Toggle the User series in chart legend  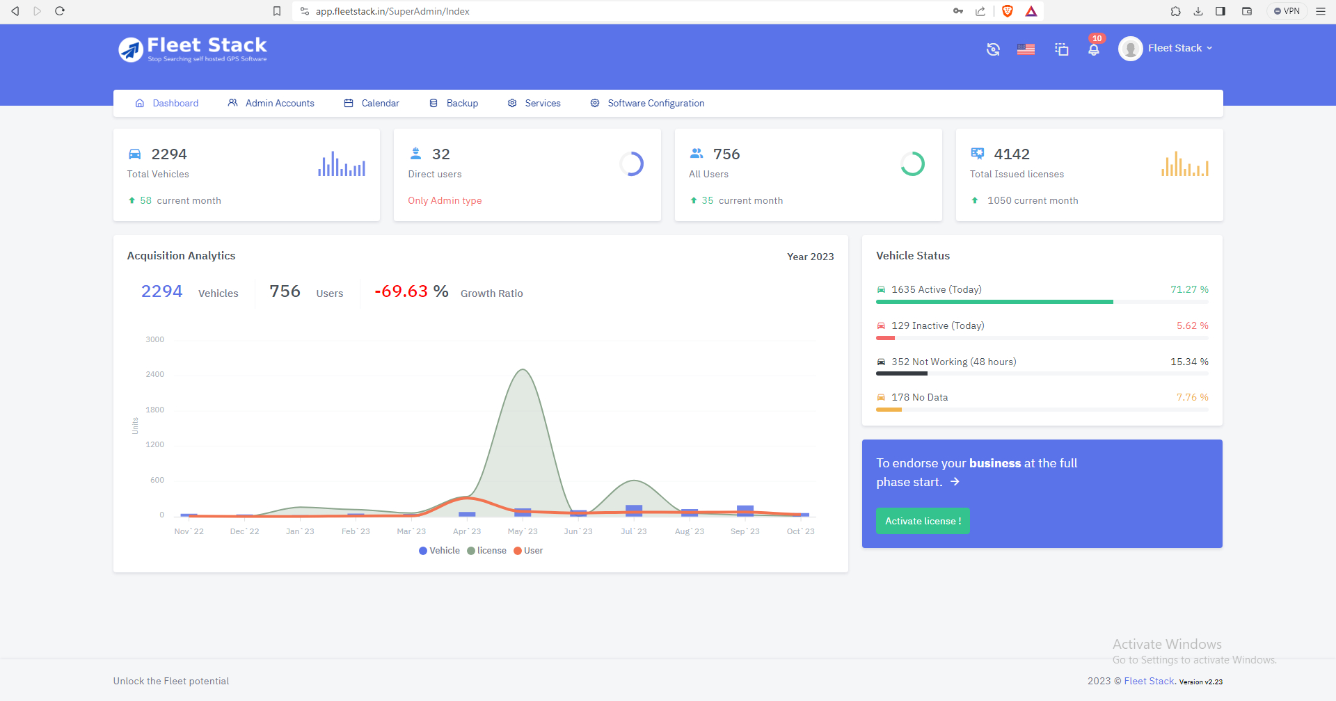pos(528,551)
